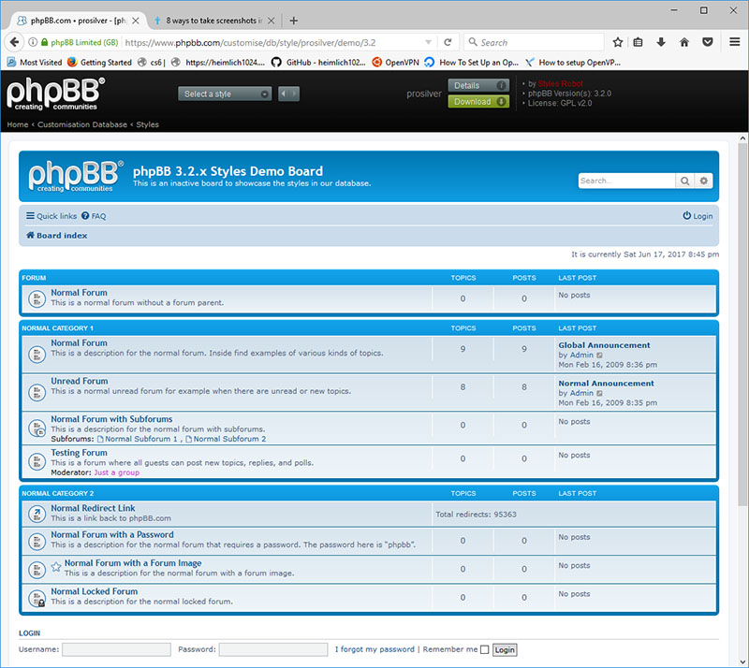
Task: Open the Customisation Database breadcrumb
Action: pos(82,124)
